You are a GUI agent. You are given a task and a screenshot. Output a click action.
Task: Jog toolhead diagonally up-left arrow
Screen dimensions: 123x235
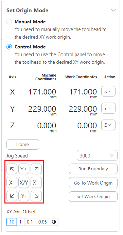[12, 169]
